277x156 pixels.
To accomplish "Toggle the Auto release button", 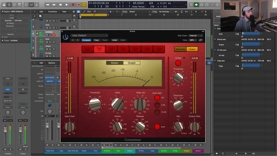I will point(157,127).
